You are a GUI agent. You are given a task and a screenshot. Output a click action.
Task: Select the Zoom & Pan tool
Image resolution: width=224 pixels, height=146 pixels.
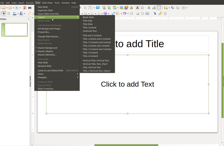coord(9,13)
